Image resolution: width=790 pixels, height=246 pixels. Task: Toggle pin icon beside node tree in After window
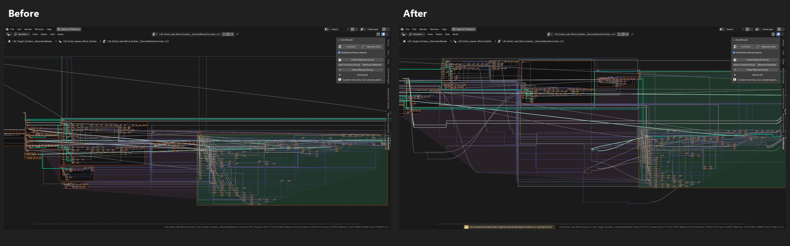click(632, 34)
